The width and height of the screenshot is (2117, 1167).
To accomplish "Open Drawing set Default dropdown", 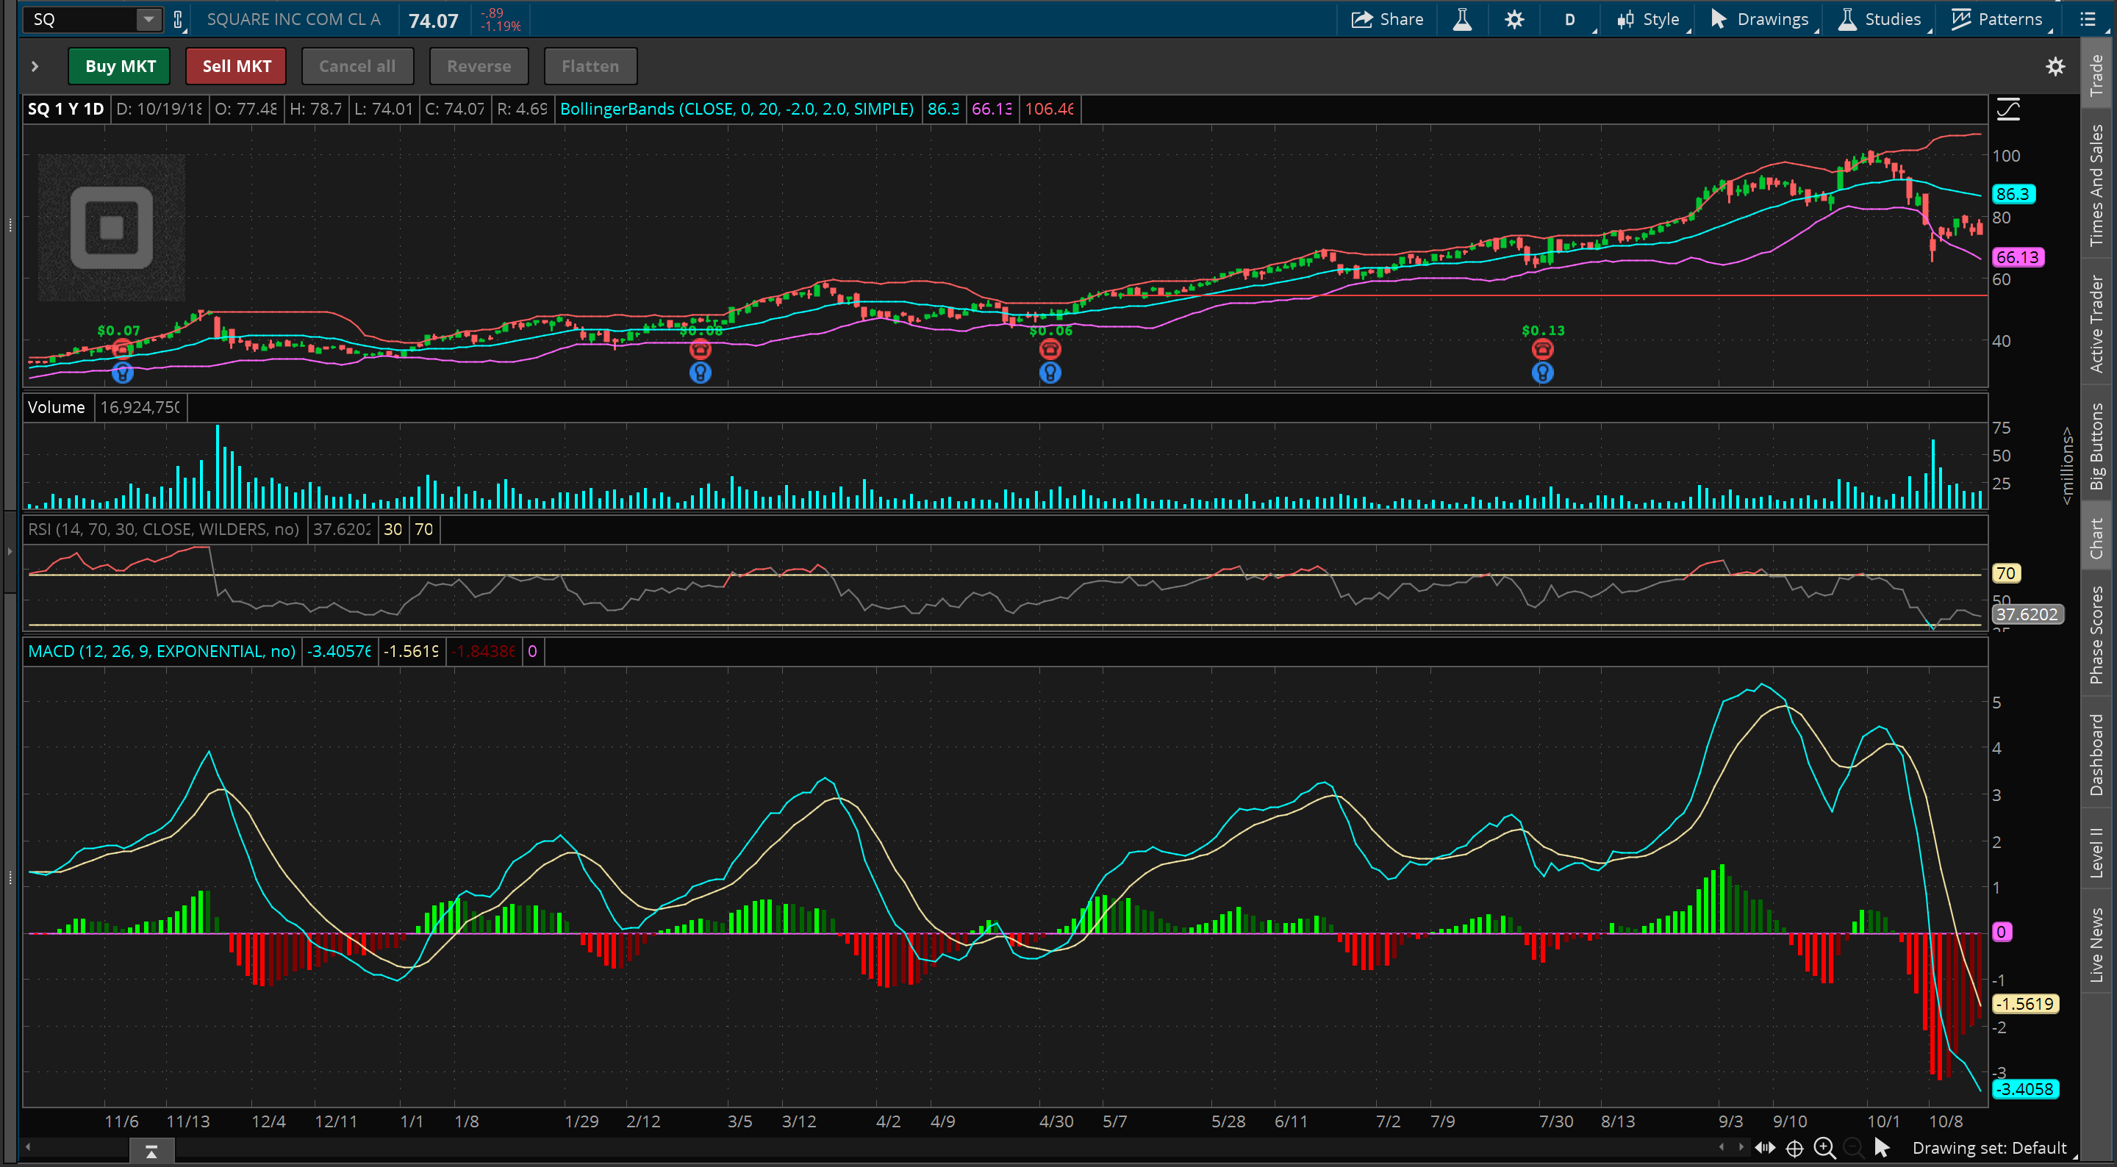I will coord(1989,1148).
